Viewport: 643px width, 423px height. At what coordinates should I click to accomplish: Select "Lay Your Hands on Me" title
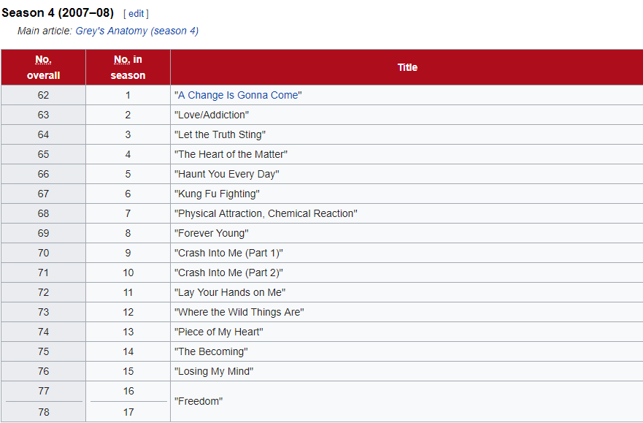pos(230,292)
